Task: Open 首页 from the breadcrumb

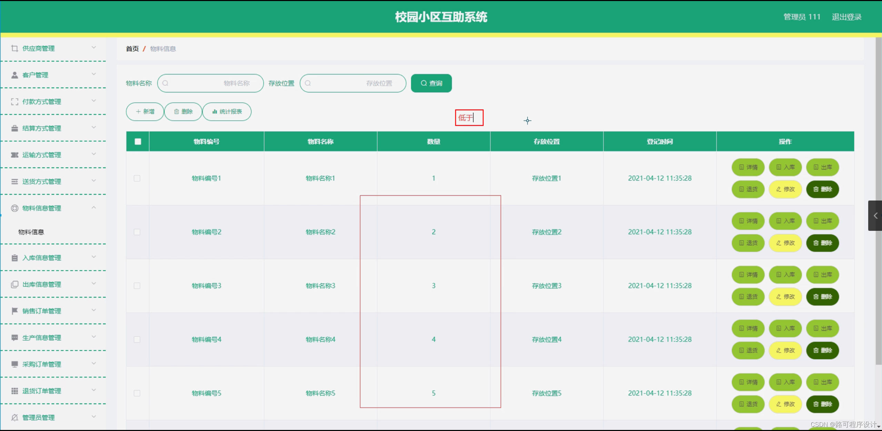Action: [x=132, y=49]
